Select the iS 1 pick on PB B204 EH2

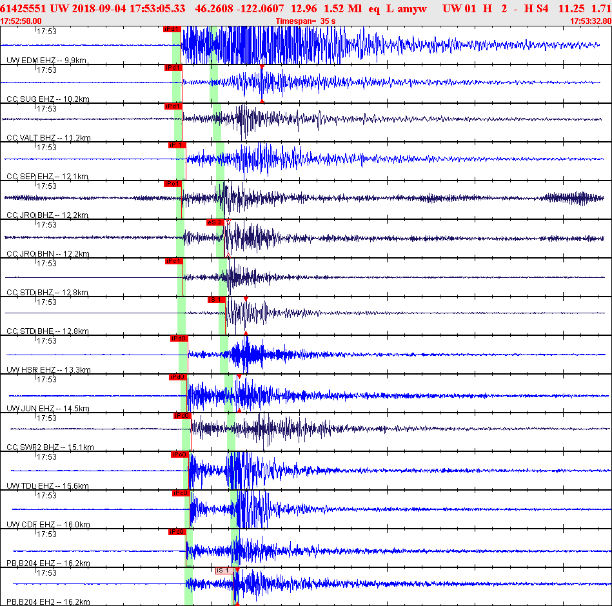click(224, 571)
